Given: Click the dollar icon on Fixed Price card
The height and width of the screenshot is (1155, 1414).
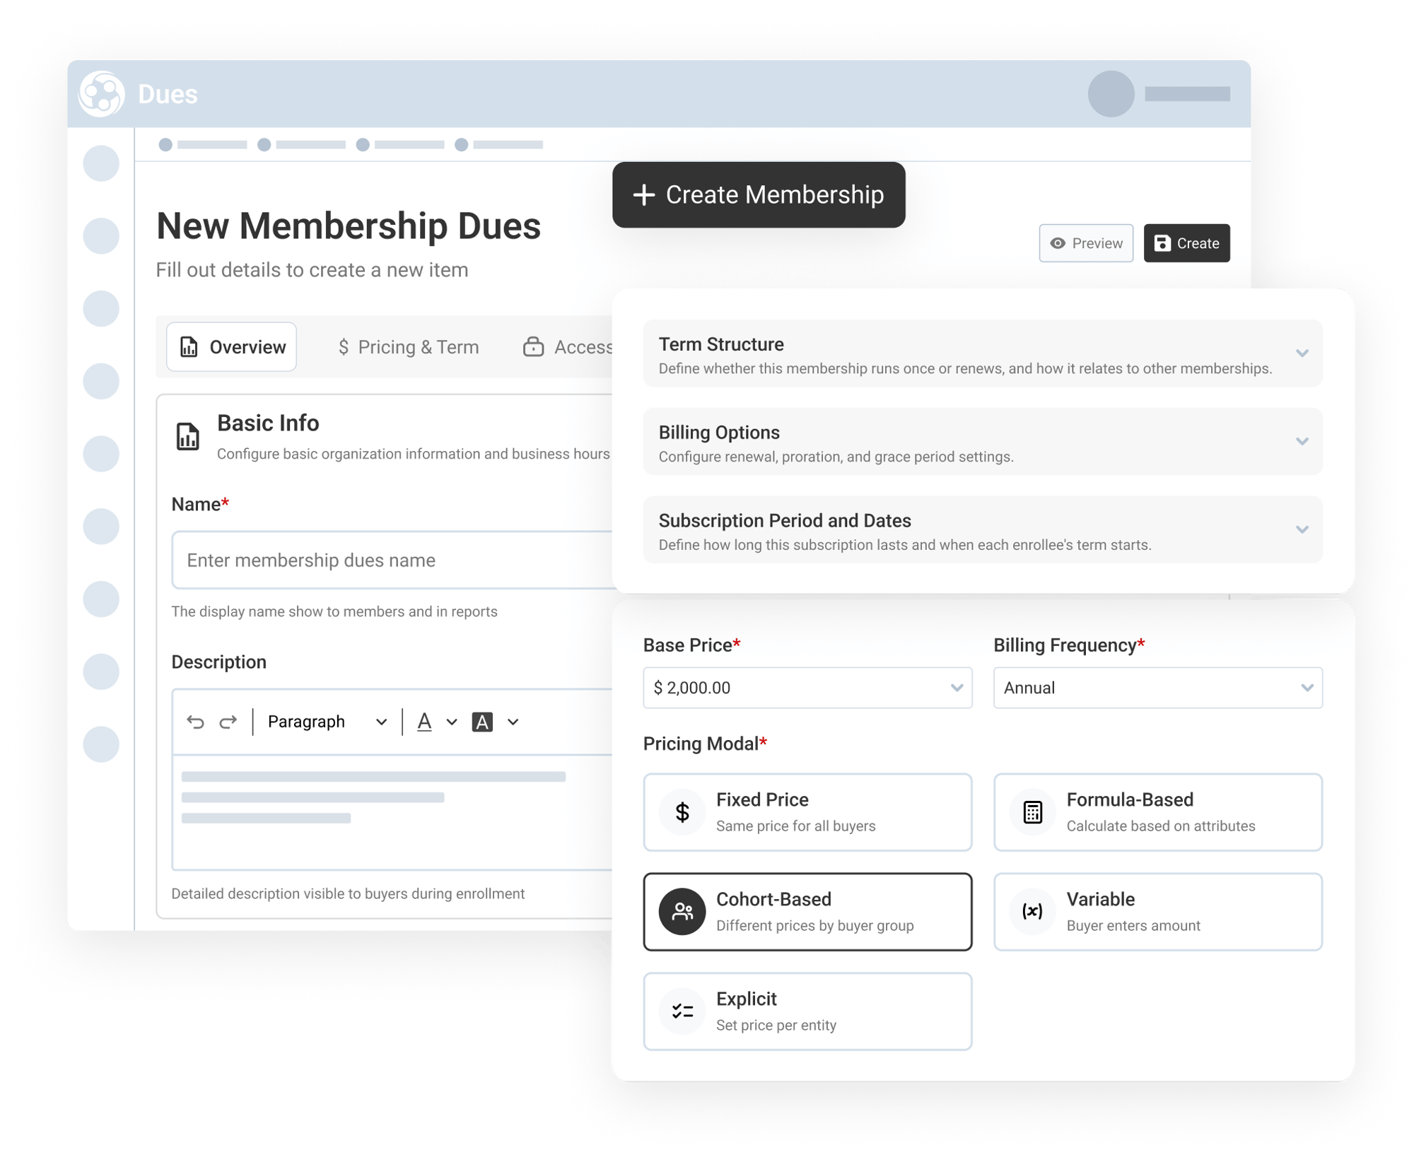Looking at the screenshot, I should point(682,812).
